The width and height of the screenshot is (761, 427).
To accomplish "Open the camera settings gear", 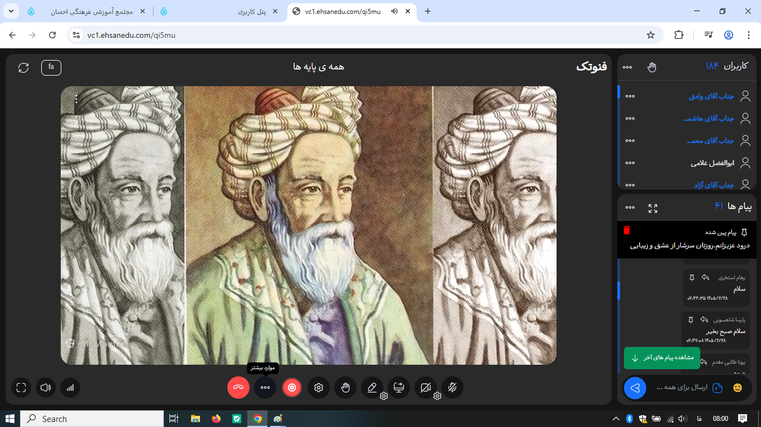I will click(437, 396).
